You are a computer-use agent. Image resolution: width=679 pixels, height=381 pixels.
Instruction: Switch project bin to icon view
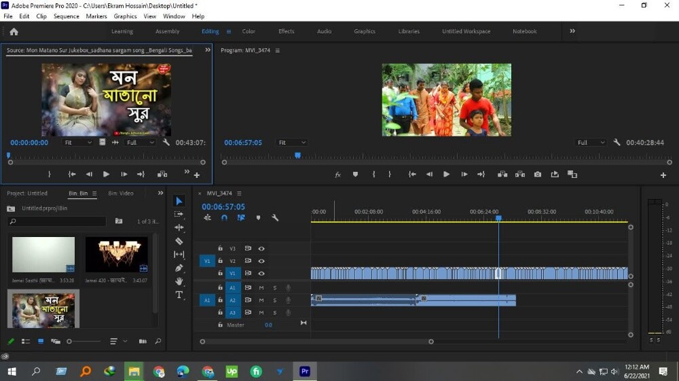pos(41,341)
